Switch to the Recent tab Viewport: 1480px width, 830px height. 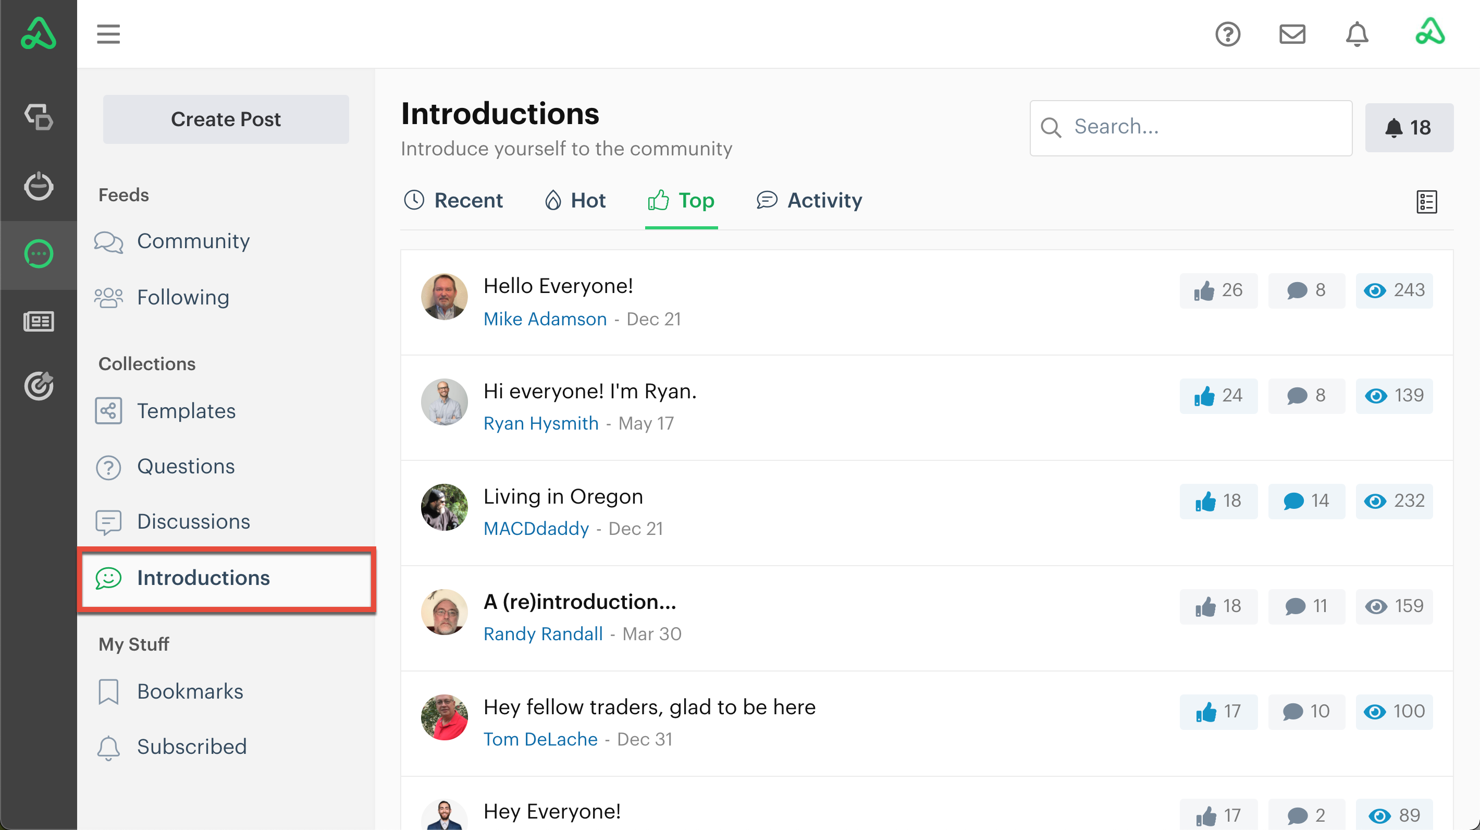coord(453,201)
